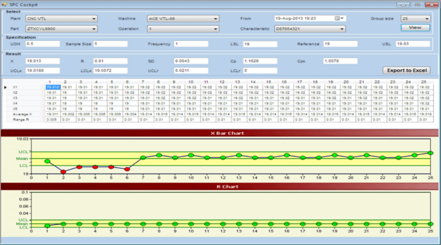Image resolution: width=441 pixels, height=245 pixels.
Task: Click the Cp result field 1.1628
Action: click(x=260, y=61)
